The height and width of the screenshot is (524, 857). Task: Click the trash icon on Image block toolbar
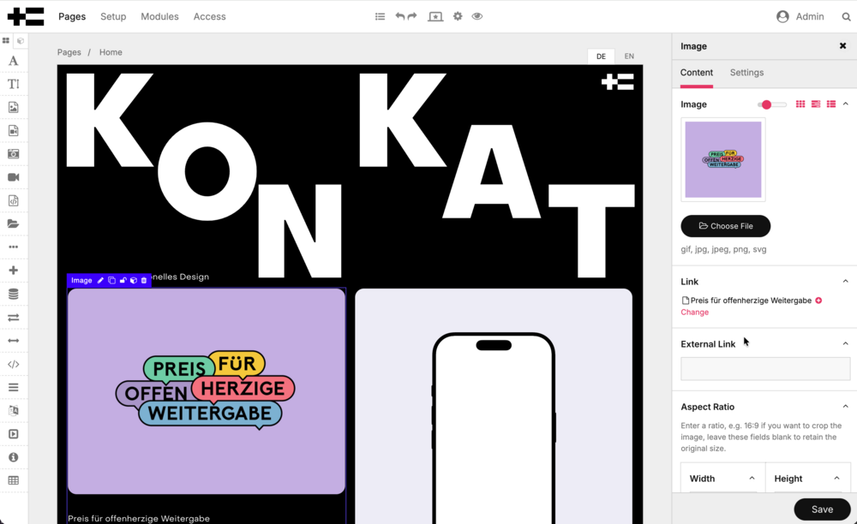[144, 281]
